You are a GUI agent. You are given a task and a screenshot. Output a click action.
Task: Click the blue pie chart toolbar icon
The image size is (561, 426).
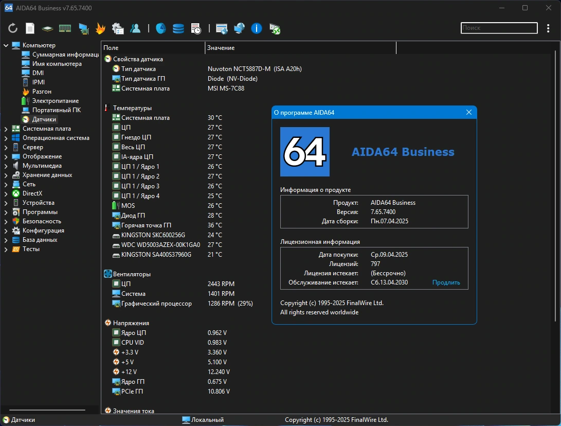[x=160, y=28]
